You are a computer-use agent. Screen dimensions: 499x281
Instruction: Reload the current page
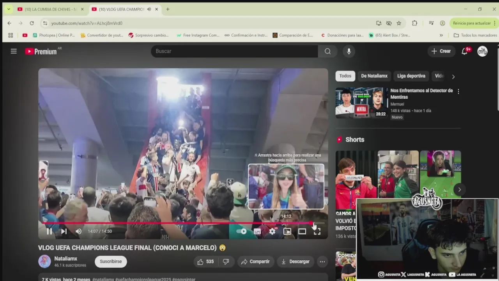pyautogui.click(x=32, y=23)
